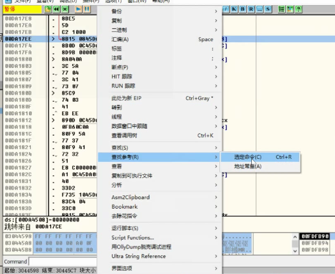Click the green help question mark icon

pos(299,9)
